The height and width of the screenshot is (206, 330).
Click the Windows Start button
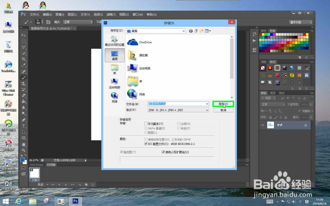6,201
